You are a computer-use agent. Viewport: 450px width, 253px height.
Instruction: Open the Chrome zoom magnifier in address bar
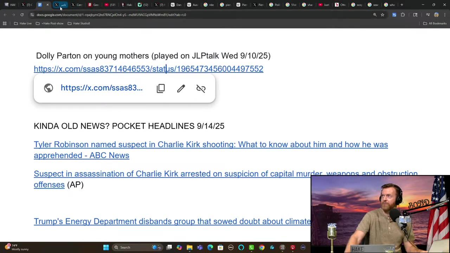point(375,15)
